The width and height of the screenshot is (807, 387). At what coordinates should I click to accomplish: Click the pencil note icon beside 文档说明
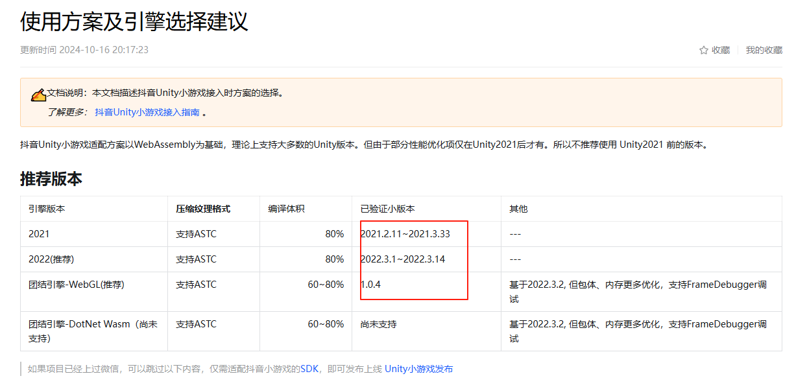[x=38, y=95]
